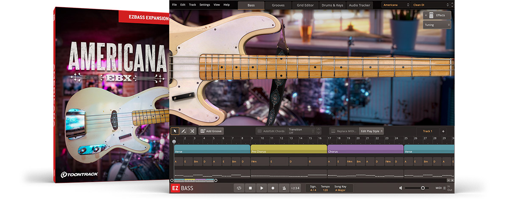Click bar number 17 on ruler
The image size is (509, 207).
(330, 138)
